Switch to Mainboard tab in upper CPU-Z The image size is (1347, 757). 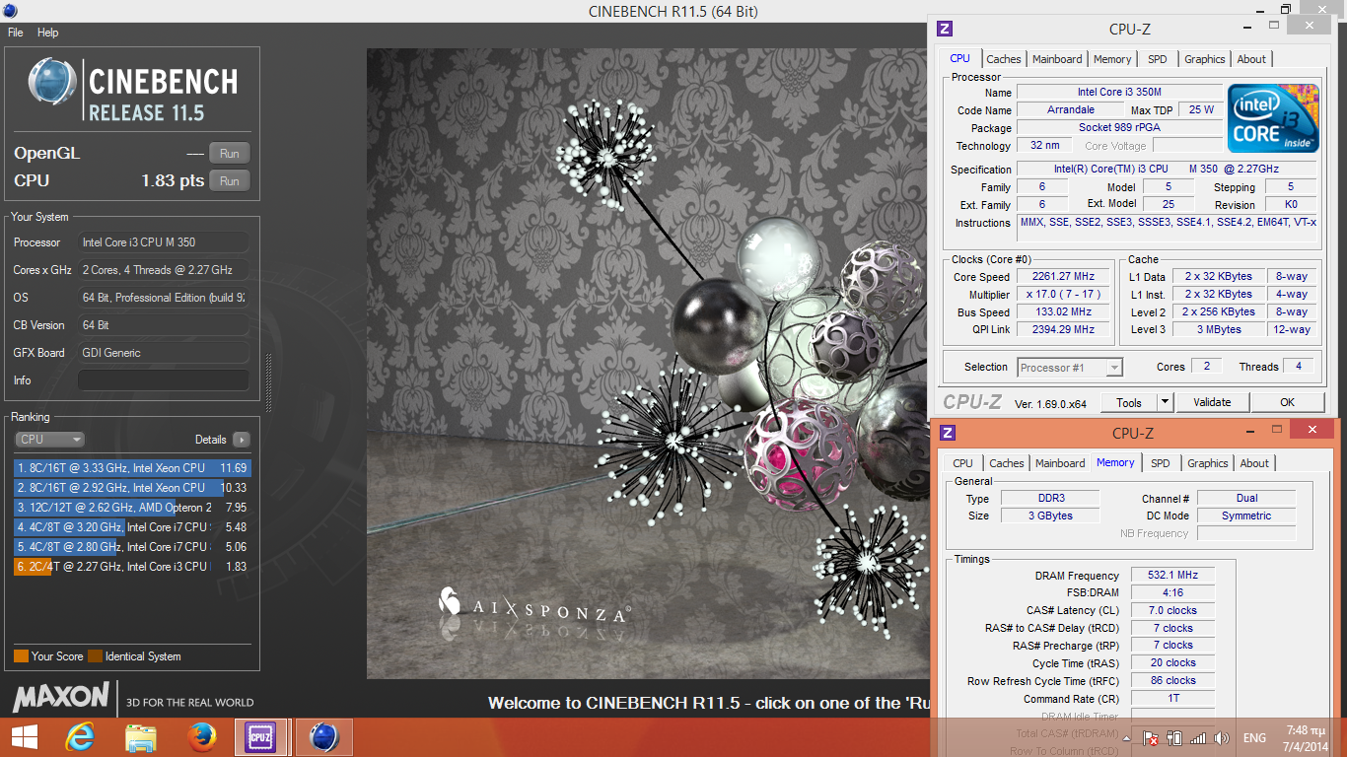pyautogui.click(x=1057, y=59)
